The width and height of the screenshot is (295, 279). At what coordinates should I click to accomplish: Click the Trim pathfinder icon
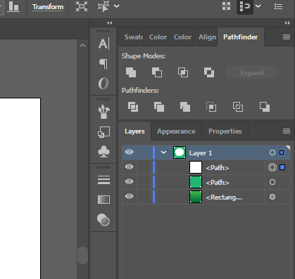pos(159,107)
